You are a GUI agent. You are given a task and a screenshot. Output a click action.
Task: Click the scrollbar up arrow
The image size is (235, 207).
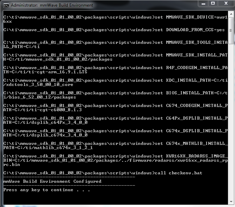tap(231, 14)
